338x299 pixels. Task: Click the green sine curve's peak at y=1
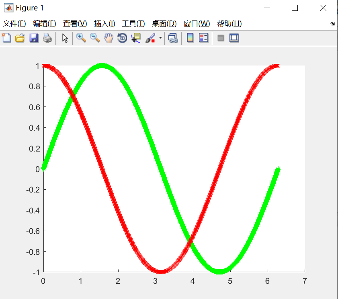click(x=102, y=66)
